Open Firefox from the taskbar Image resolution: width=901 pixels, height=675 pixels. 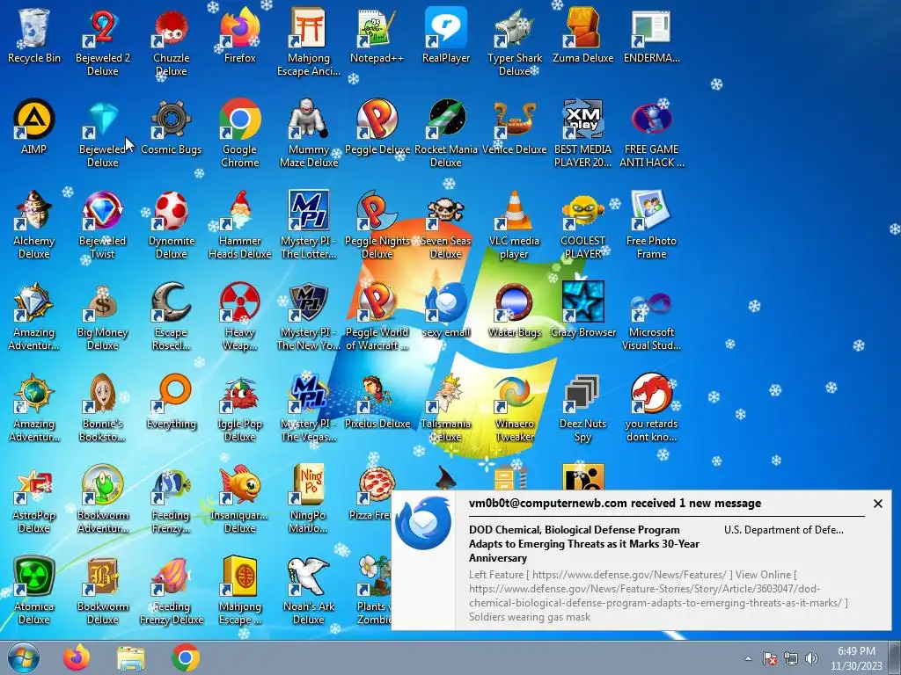pyautogui.click(x=77, y=657)
